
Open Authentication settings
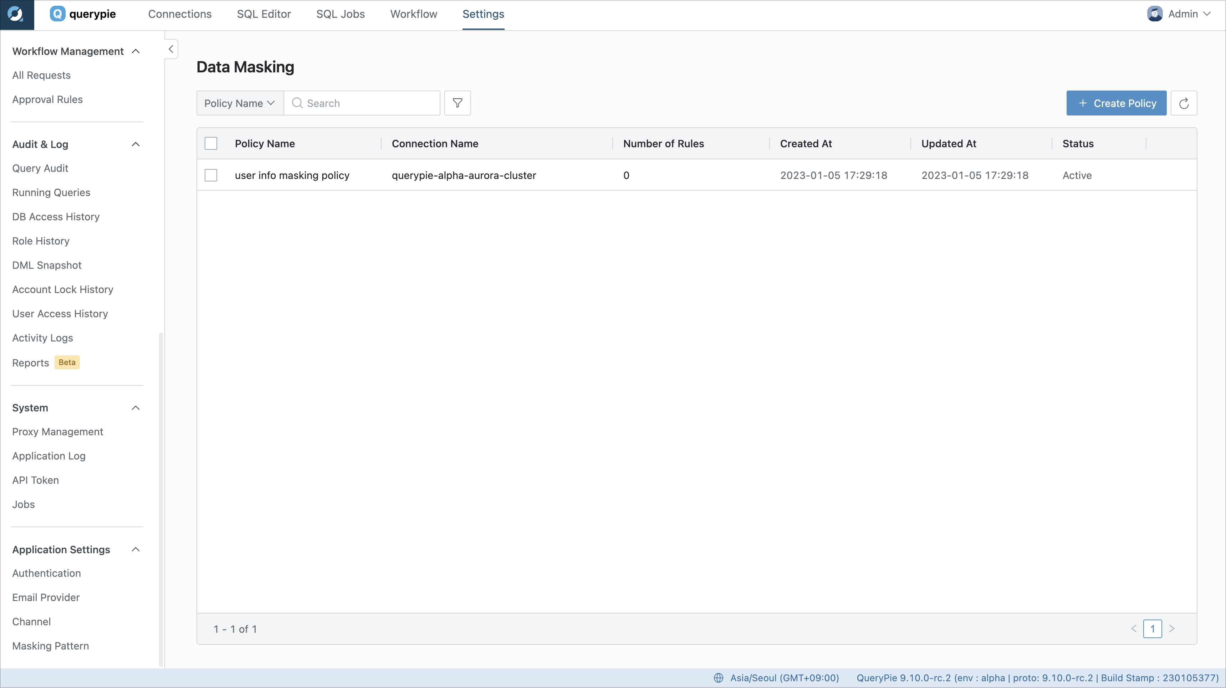pos(47,573)
